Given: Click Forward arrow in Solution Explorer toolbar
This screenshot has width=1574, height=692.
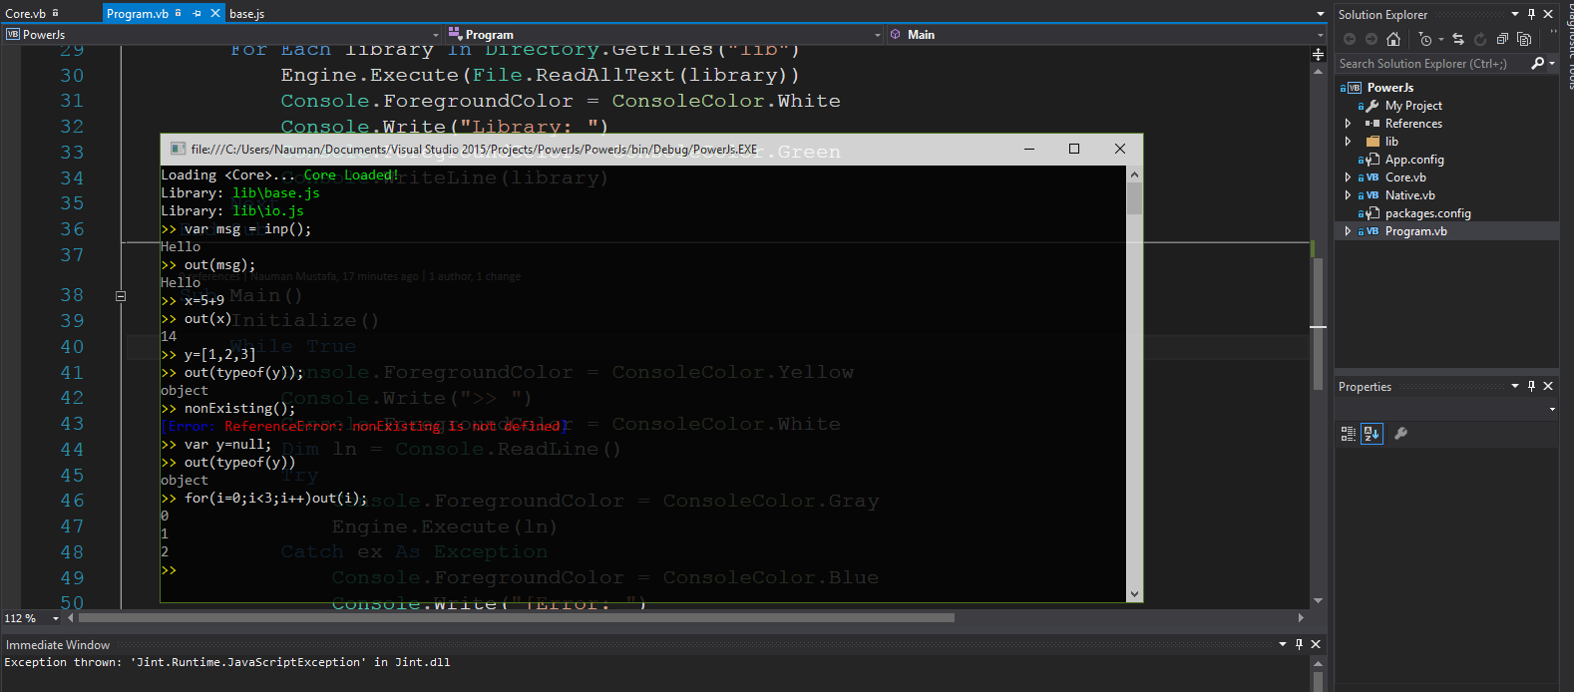Looking at the screenshot, I should click(1372, 39).
